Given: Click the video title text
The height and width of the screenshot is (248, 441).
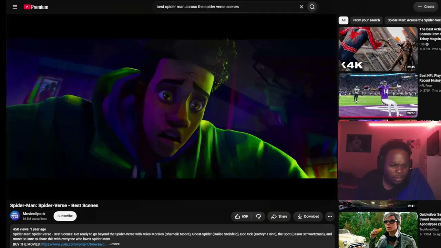Looking at the screenshot, I should pyautogui.click(x=54, y=205).
